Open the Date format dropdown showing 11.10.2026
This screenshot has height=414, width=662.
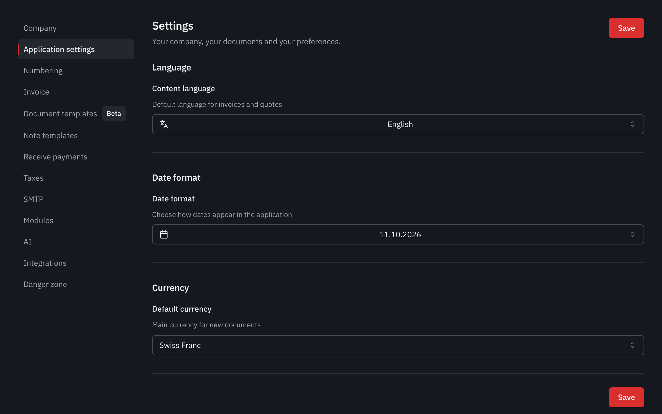coord(398,234)
